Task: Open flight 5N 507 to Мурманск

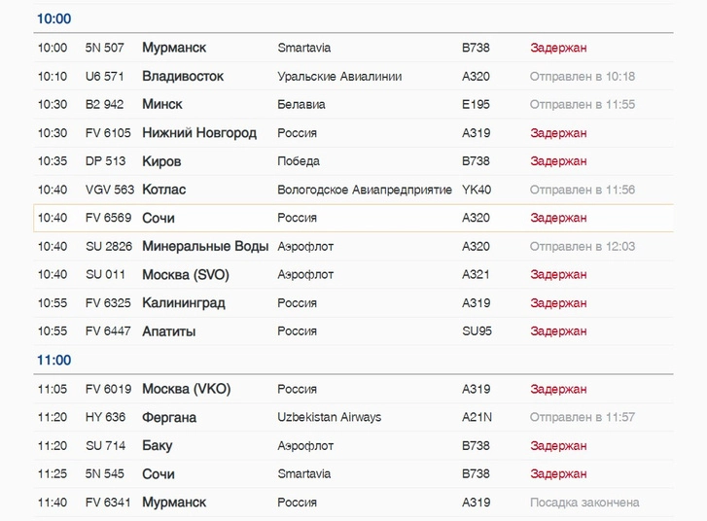Action: point(354,48)
